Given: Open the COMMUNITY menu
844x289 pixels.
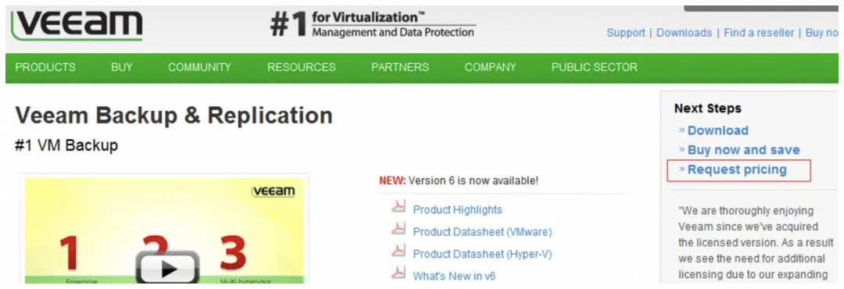Looking at the screenshot, I should click(200, 67).
